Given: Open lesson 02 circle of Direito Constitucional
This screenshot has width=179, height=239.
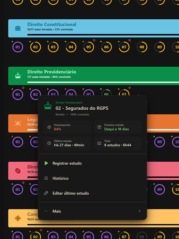Looking at the screenshot, I should [x=35, y=47].
